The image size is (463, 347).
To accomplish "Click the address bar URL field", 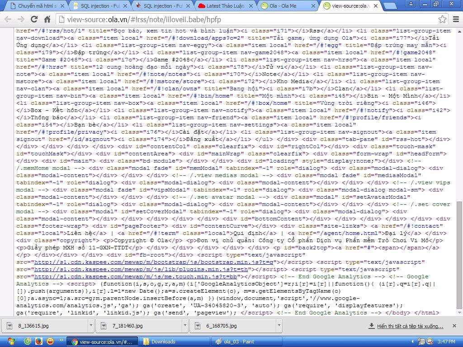I will (249, 19).
